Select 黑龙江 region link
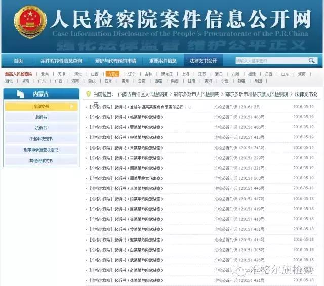 [x=167, y=74]
